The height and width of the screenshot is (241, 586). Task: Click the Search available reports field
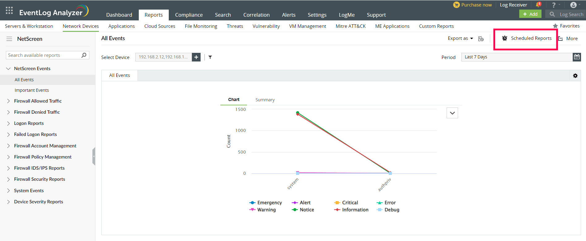point(48,55)
